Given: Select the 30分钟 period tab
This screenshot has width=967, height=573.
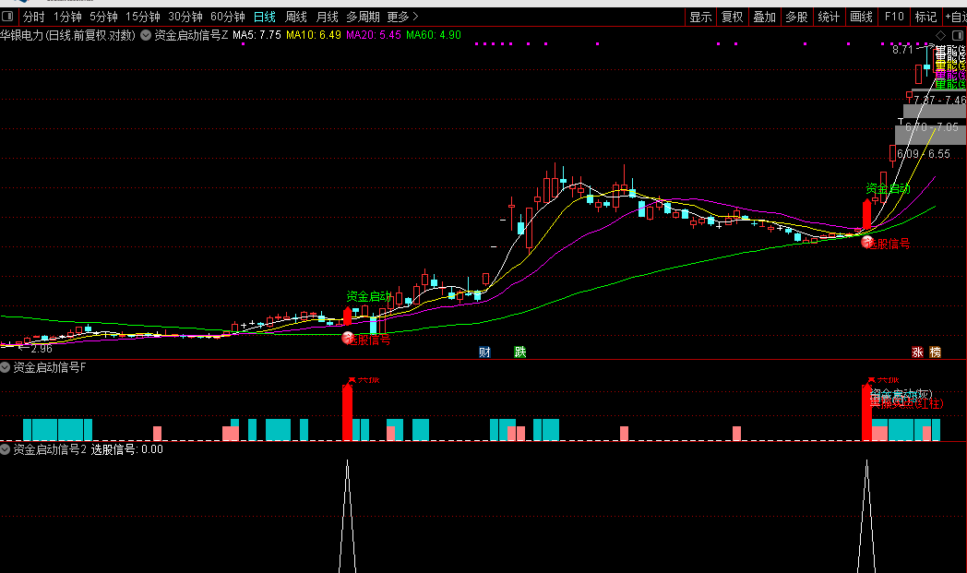Looking at the screenshot, I should pyautogui.click(x=185, y=17).
